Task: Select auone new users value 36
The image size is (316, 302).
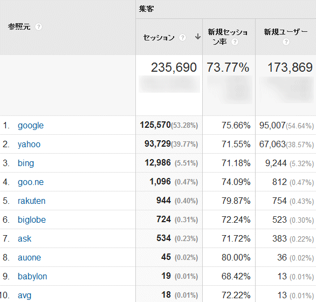Action: pyautogui.click(x=282, y=257)
